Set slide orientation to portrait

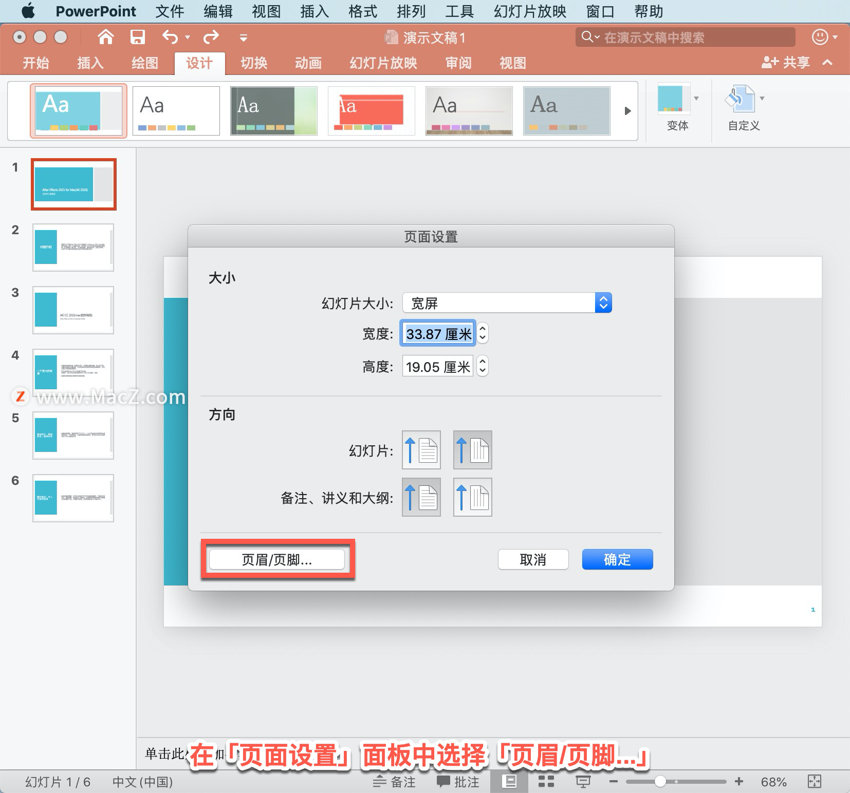[421, 450]
